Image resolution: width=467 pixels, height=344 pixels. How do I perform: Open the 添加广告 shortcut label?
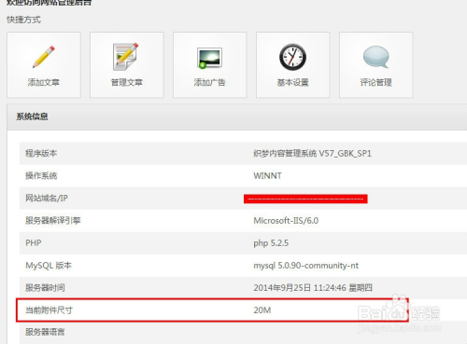pyautogui.click(x=209, y=82)
